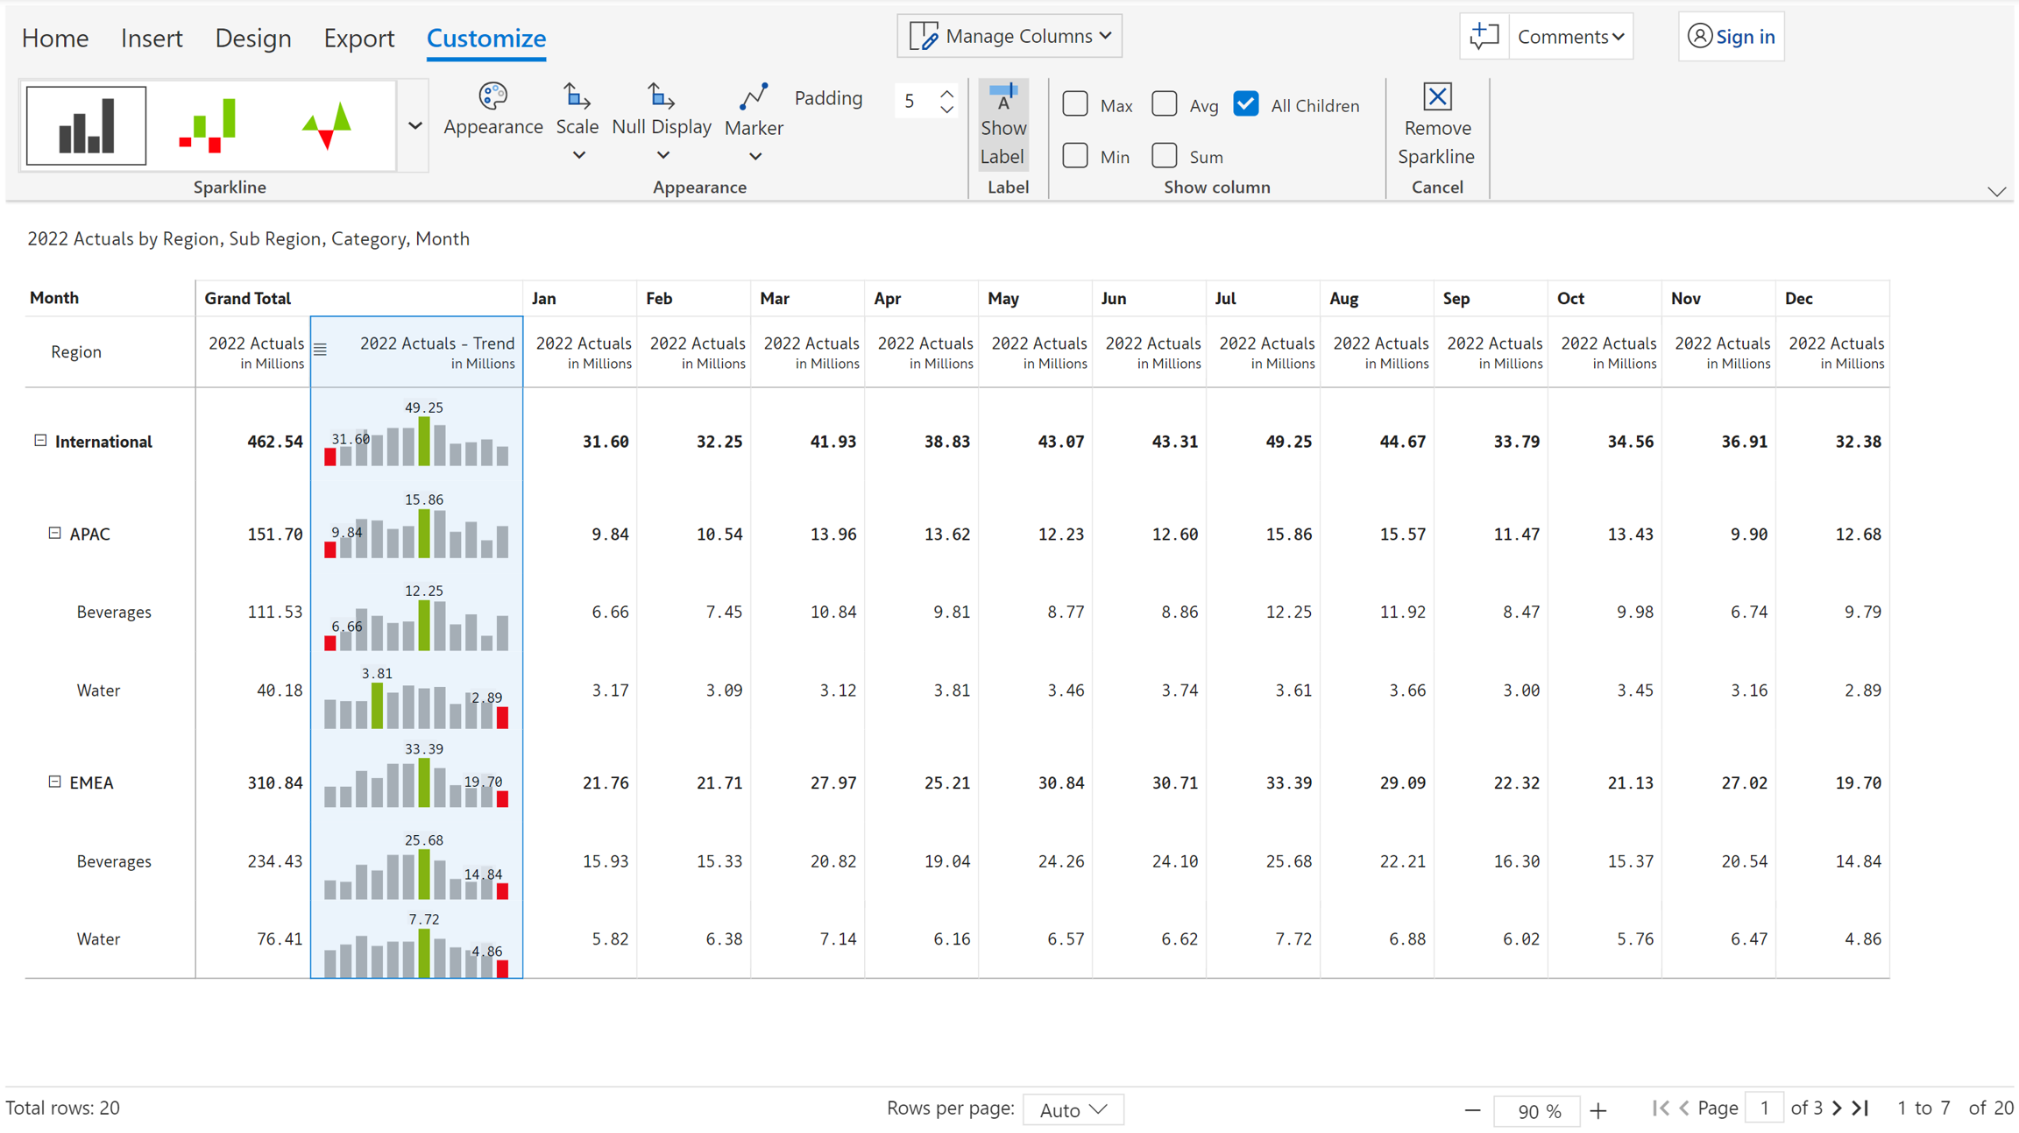The height and width of the screenshot is (1133, 2019).
Task: Collapse the International region row
Action: (40, 441)
